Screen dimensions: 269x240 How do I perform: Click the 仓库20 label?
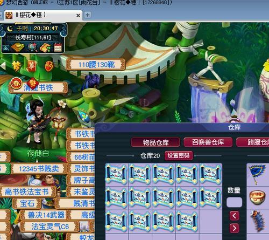[x=150, y=155]
